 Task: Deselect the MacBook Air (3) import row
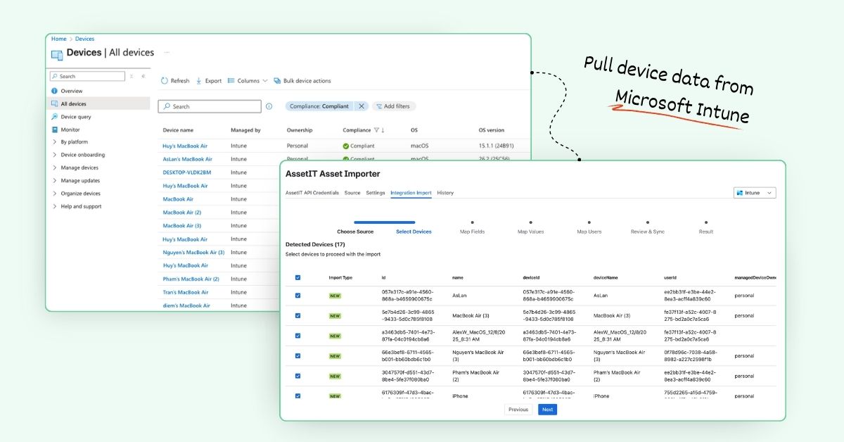point(298,315)
